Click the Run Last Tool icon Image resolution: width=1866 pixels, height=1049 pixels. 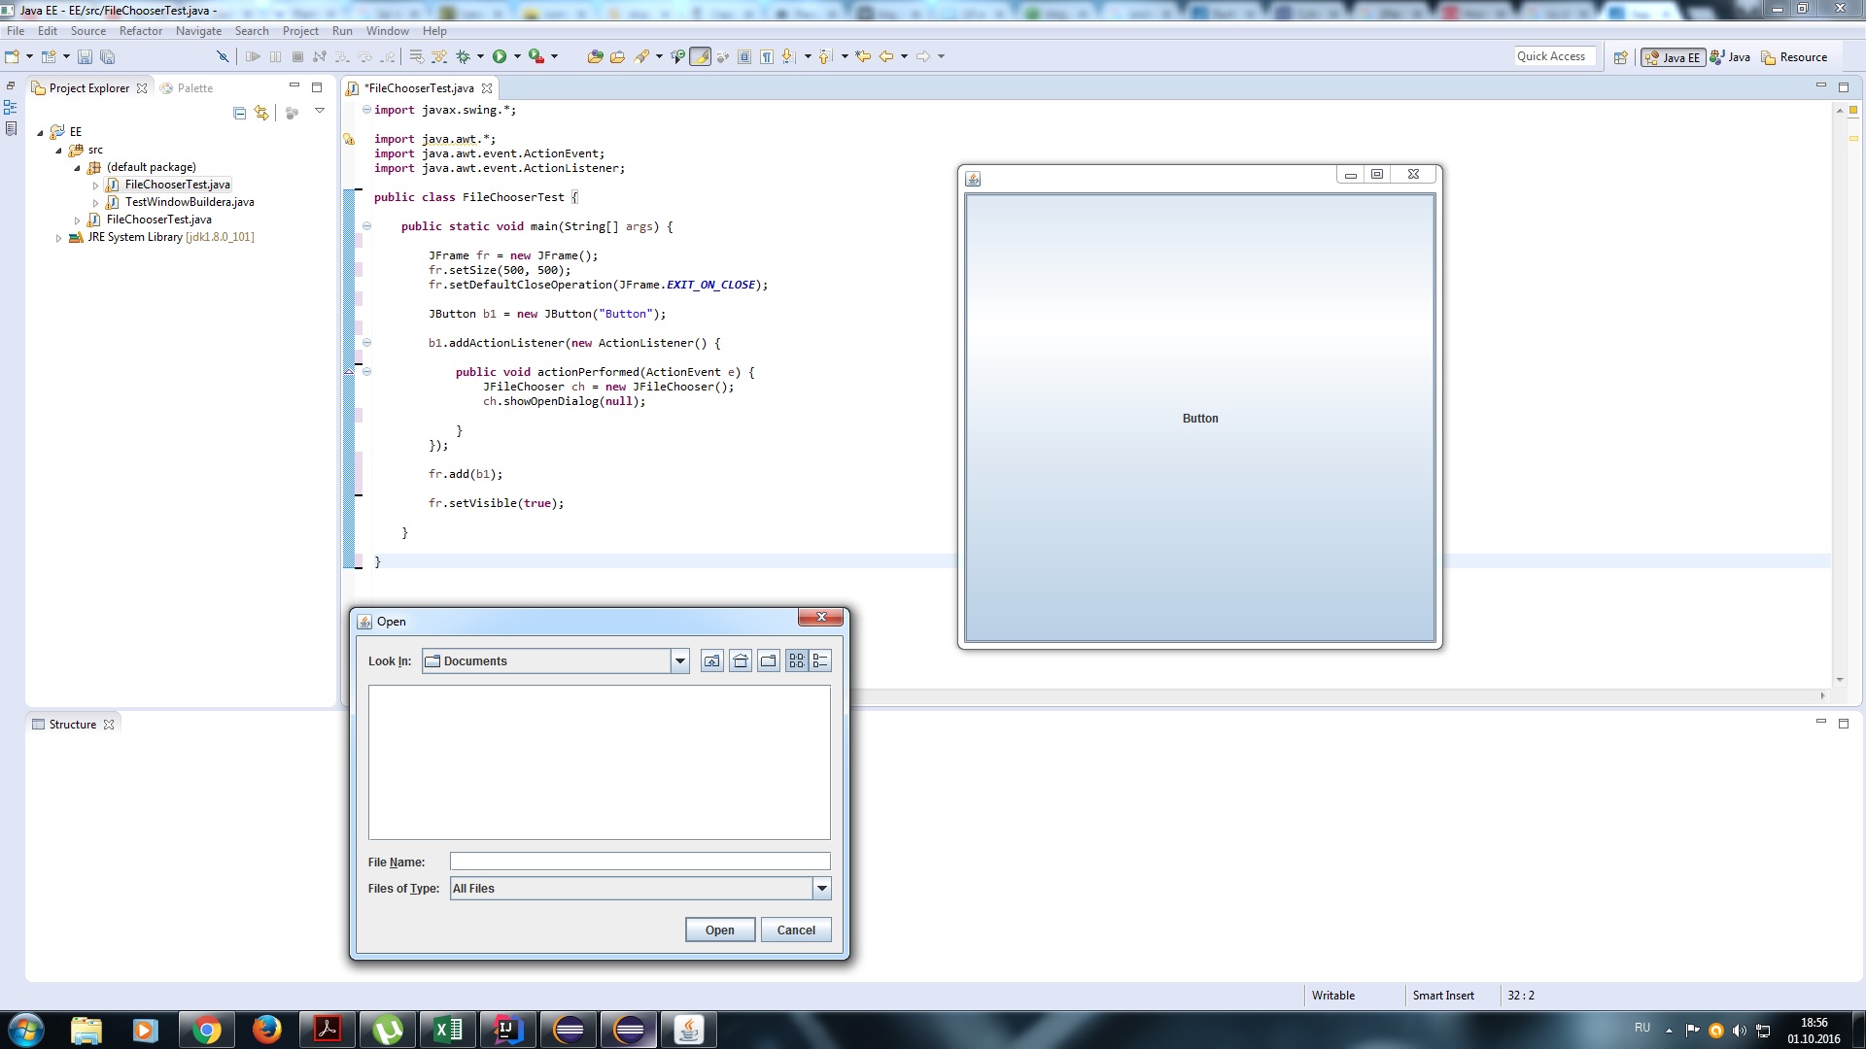tap(536, 56)
